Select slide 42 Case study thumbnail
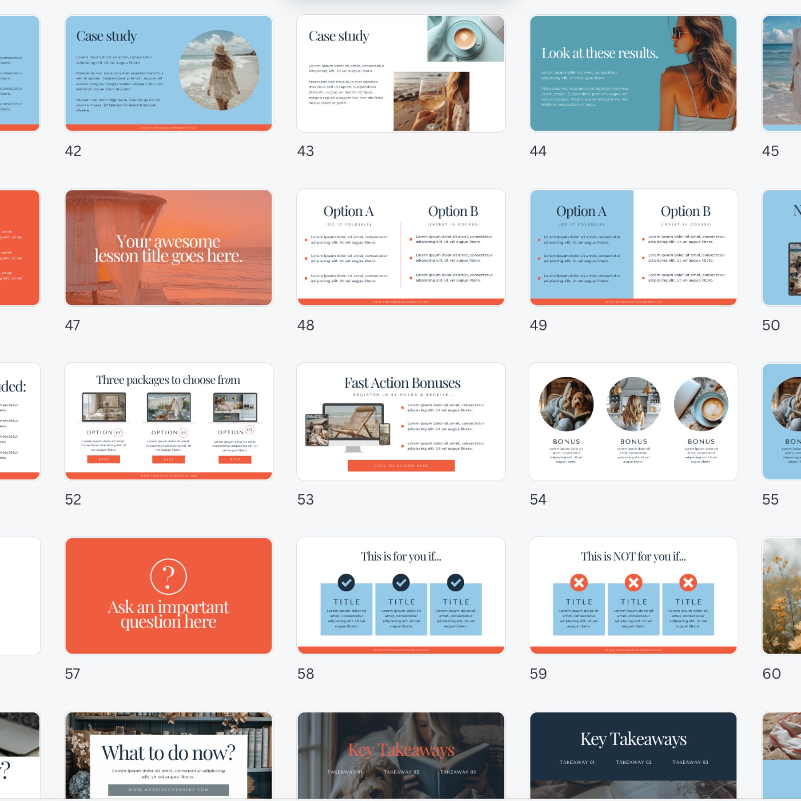 tap(168, 73)
